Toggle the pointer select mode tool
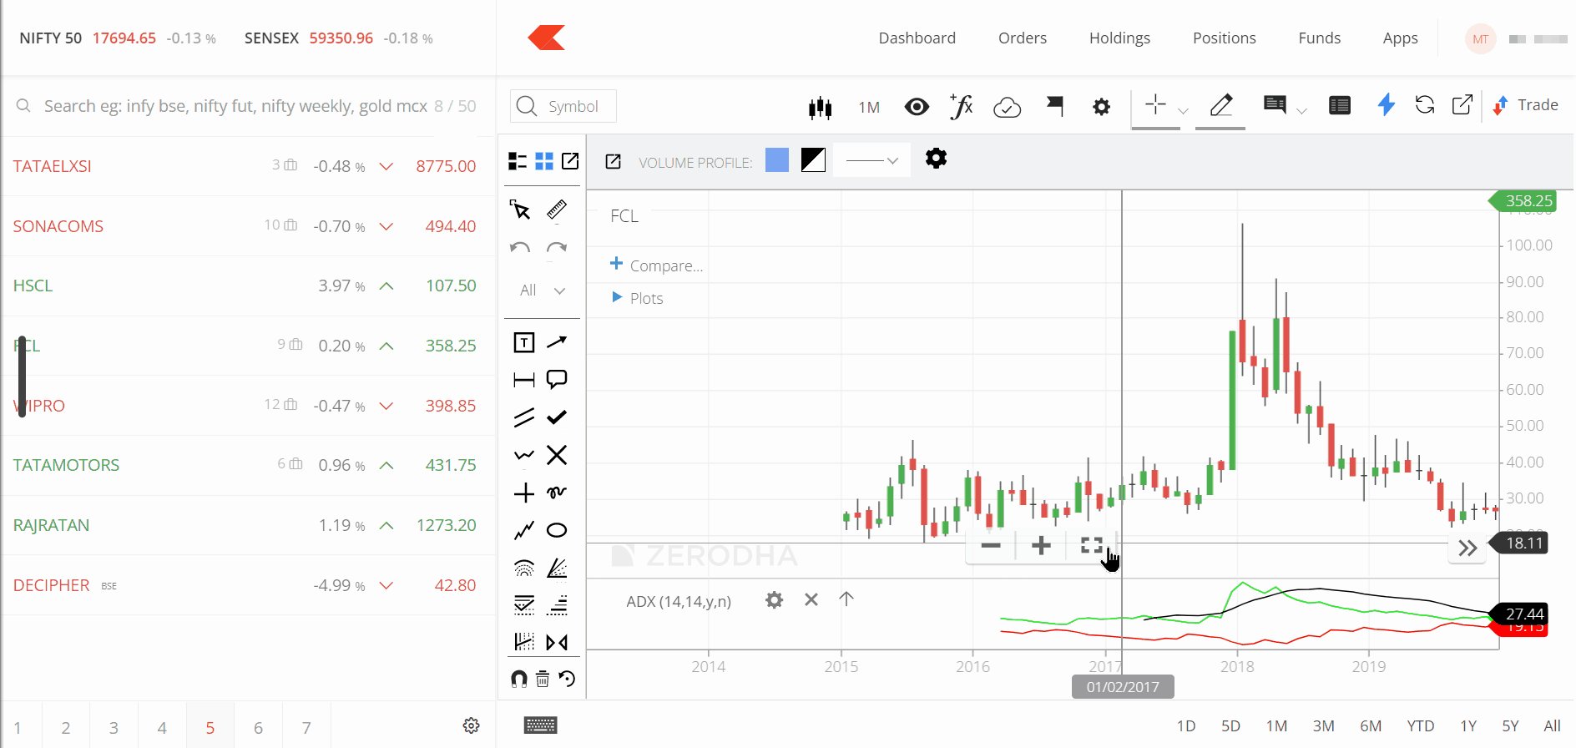This screenshot has width=1576, height=748. (521, 210)
